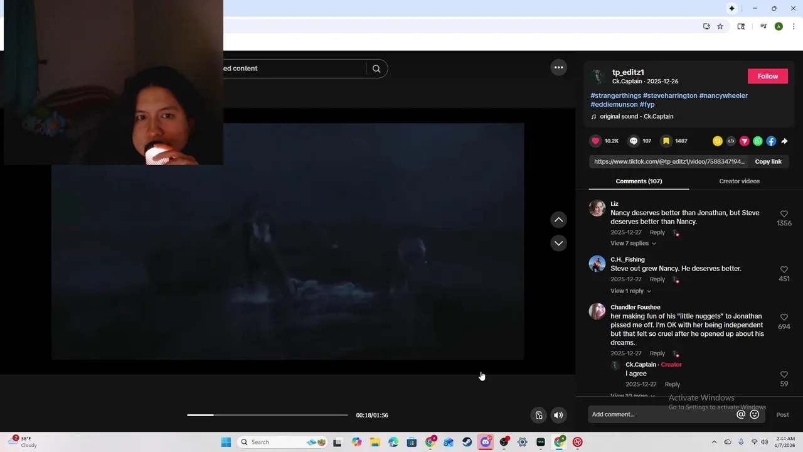803x452 pixels.
Task: Click the pink send to friends icon
Action: pyautogui.click(x=744, y=141)
